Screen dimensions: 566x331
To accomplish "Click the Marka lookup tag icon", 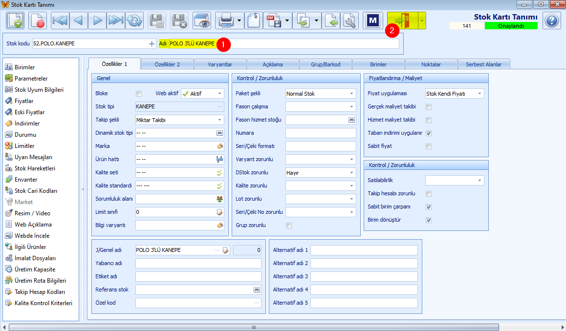I will pyautogui.click(x=219, y=146).
